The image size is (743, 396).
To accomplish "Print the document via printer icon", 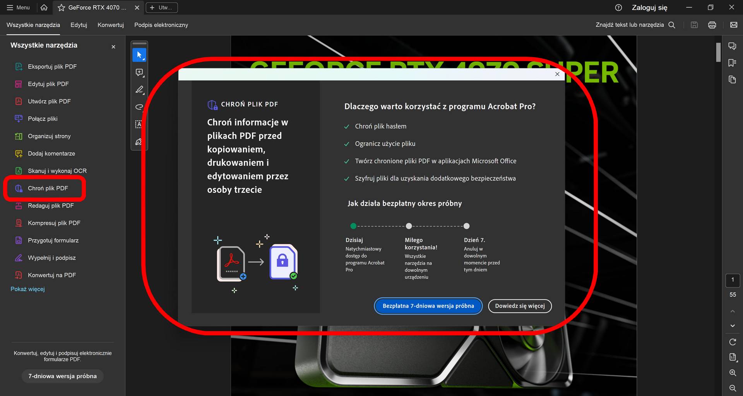I will pos(712,25).
